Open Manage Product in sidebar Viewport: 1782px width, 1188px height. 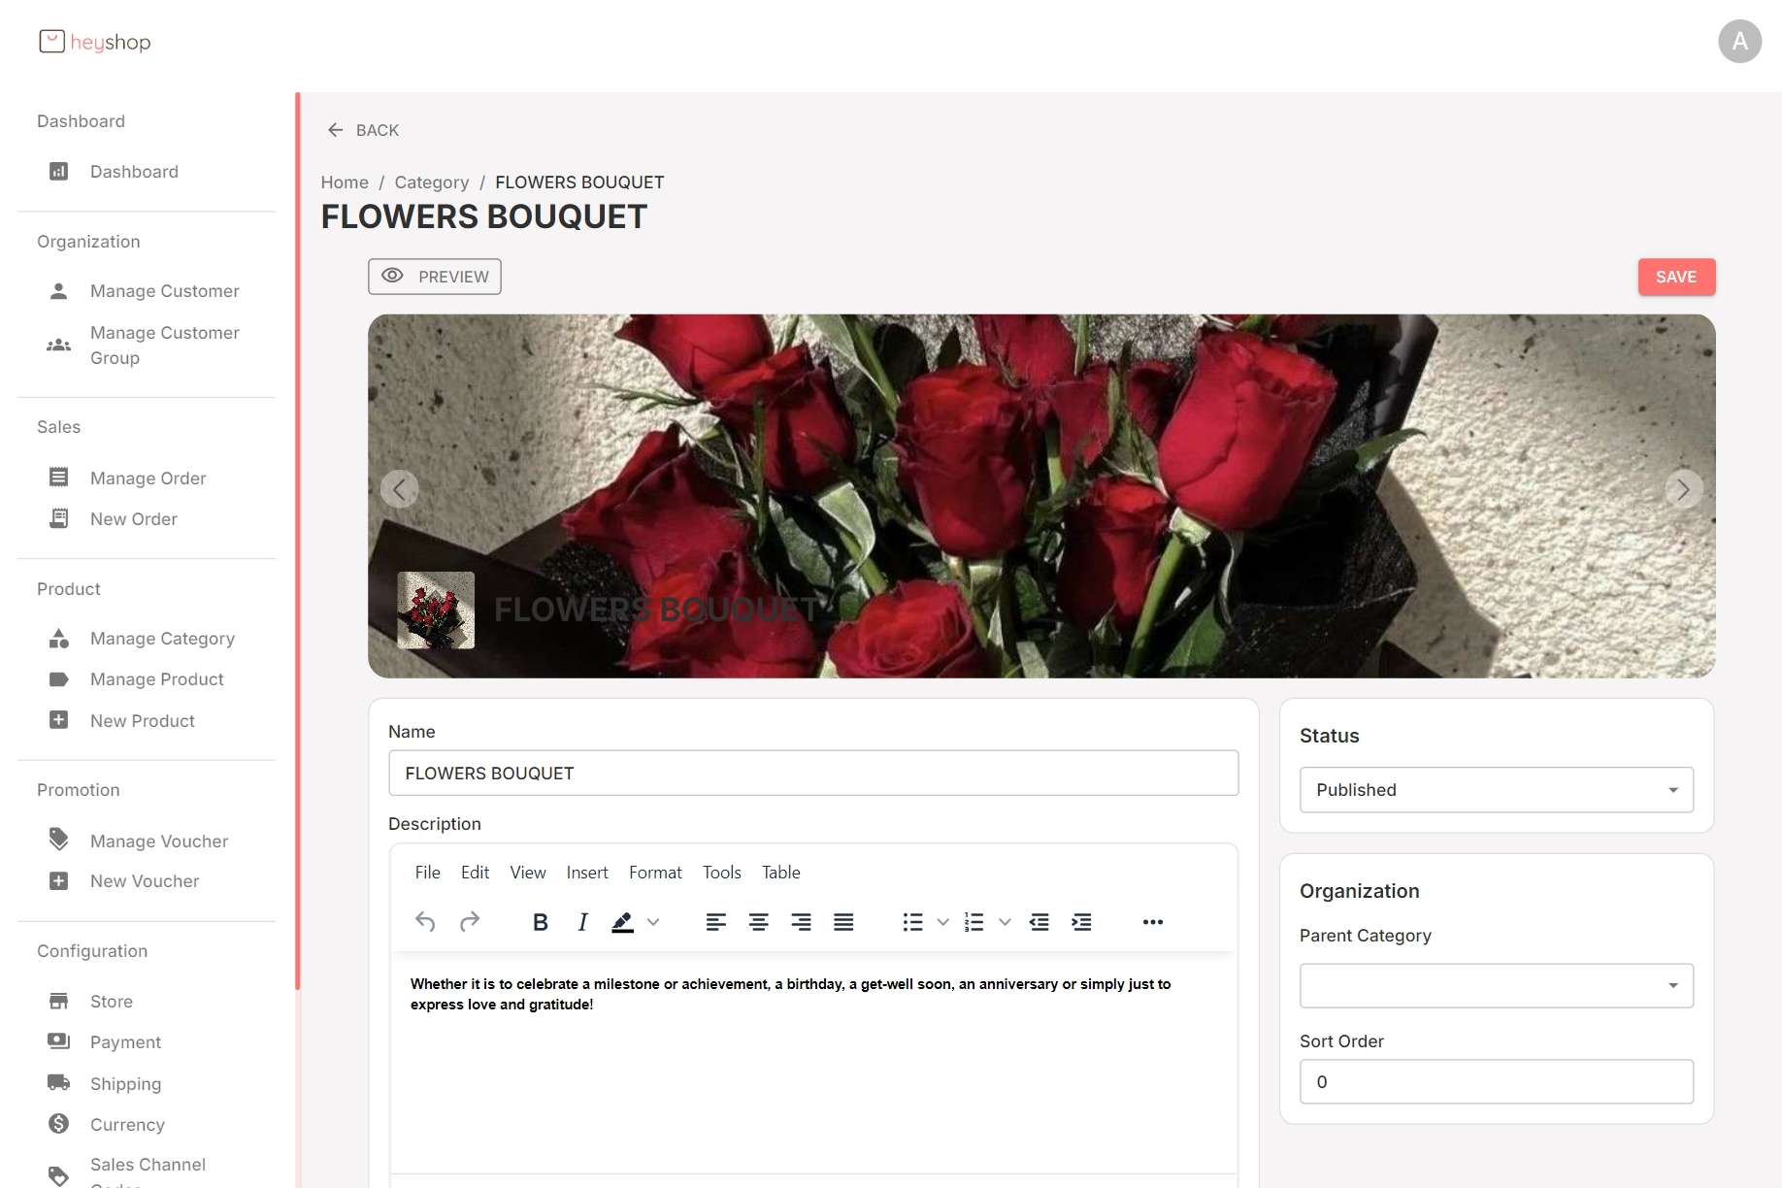coord(156,679)
